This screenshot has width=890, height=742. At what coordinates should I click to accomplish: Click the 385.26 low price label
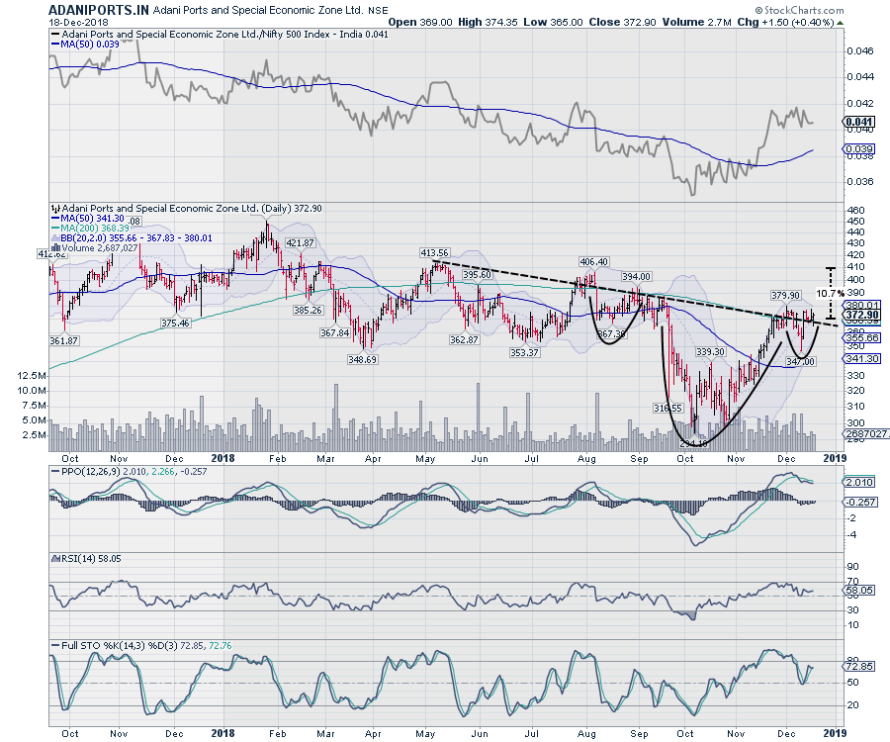(308, 310)
